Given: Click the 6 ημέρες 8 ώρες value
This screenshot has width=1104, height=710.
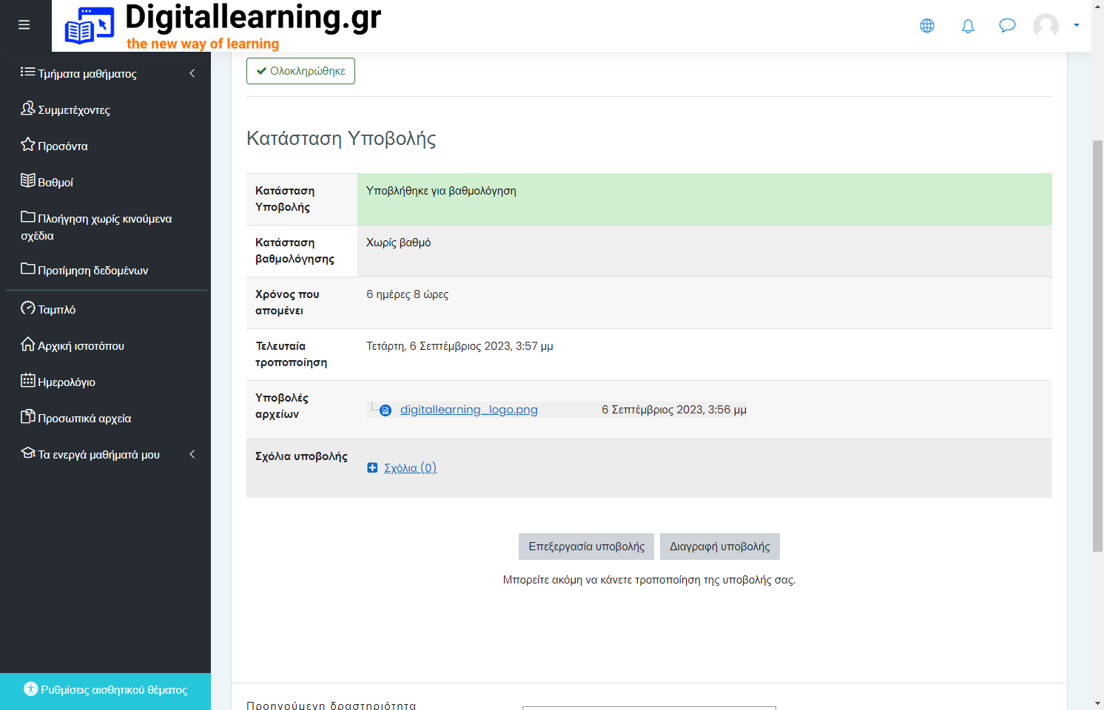Looking at the screenshot, I should [x=408, y=294].
